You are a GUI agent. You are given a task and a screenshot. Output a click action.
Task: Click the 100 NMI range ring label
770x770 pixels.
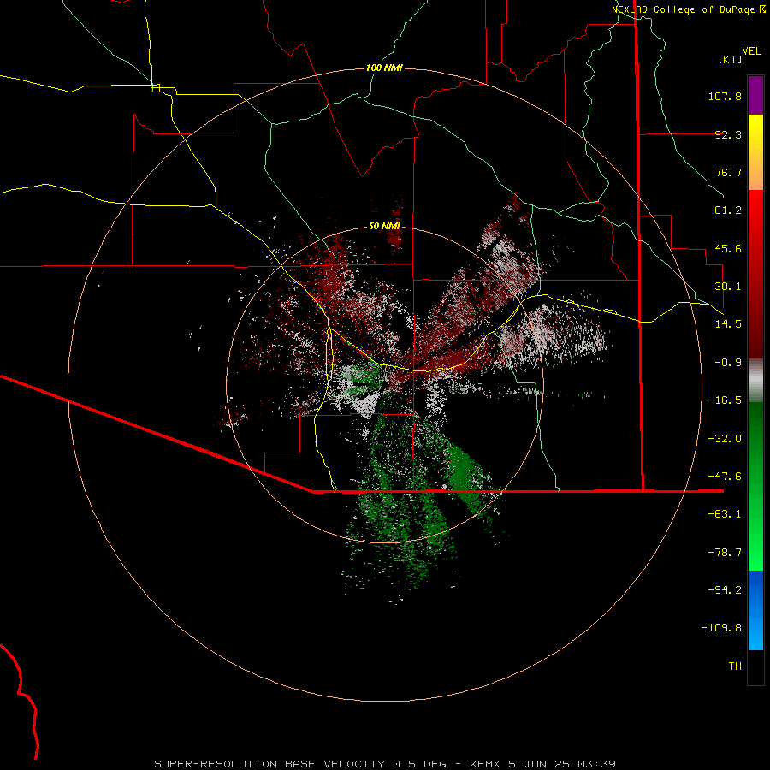pyautogui.click(x=384, y=68)
